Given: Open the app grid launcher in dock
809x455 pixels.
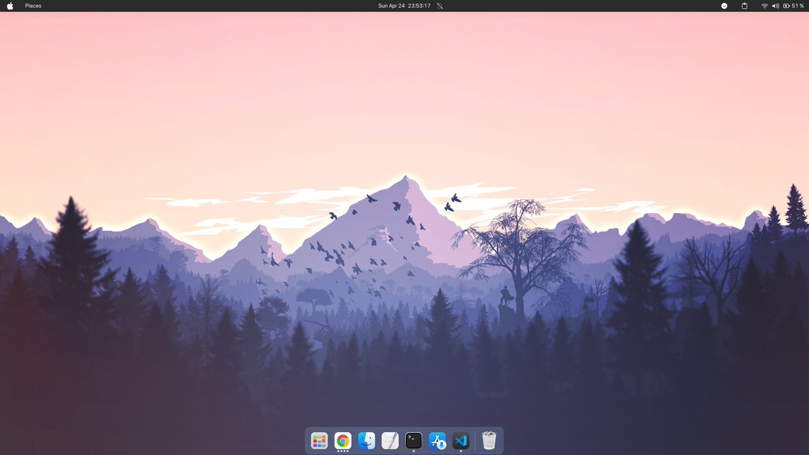Looking at the screenshot, I should click(x=320, y=441).
